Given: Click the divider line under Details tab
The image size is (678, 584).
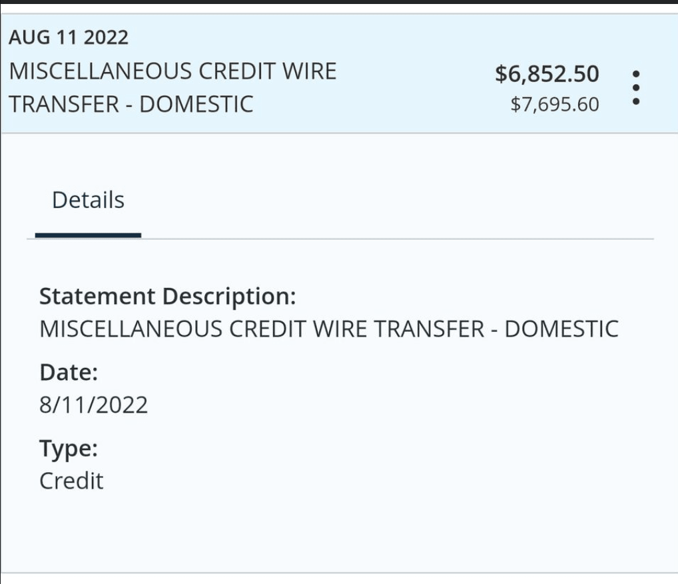Looking at the screenshot, I should click(340, 239).
